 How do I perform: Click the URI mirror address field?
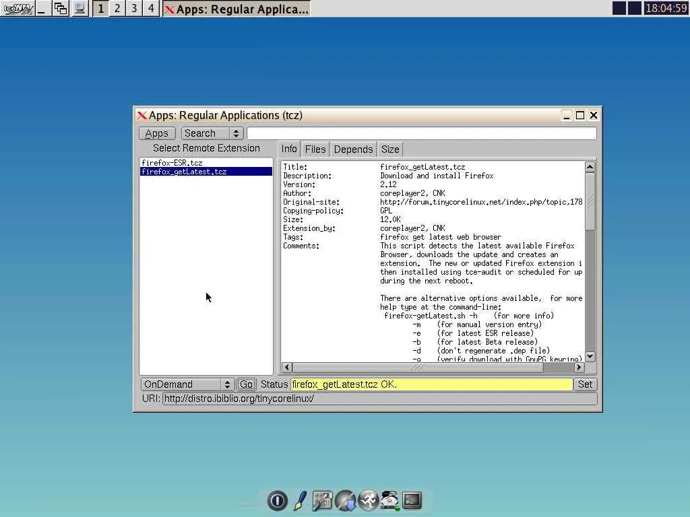coord(380,399)
